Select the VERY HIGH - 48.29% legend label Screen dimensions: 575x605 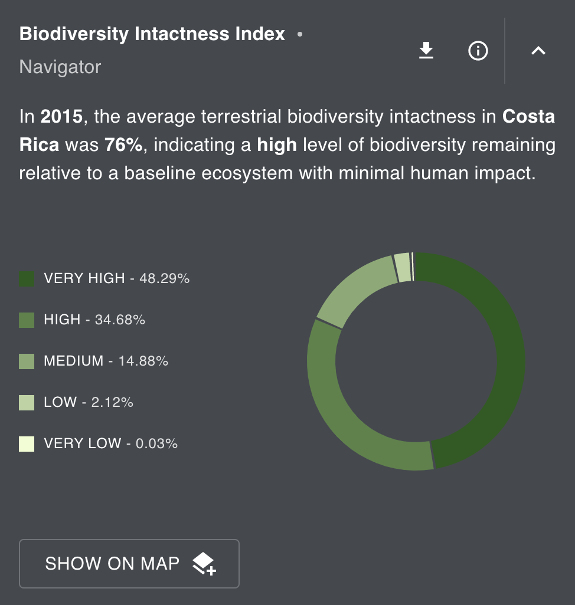point(116,278)
